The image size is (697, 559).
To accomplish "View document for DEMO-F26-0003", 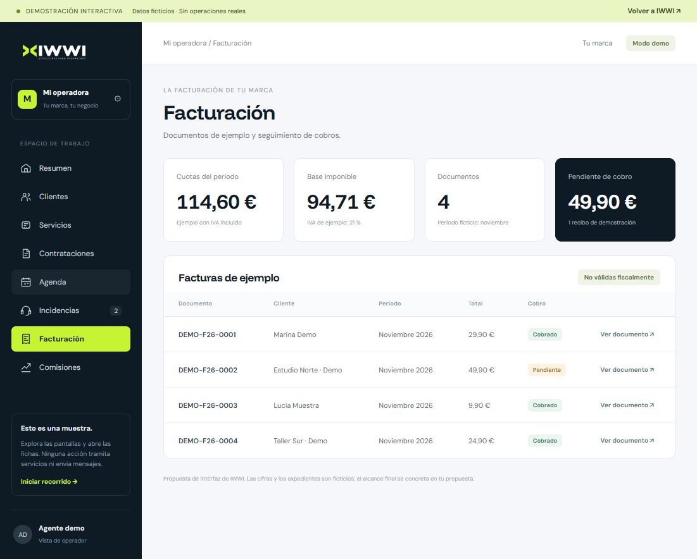I will tap(627, 405).
